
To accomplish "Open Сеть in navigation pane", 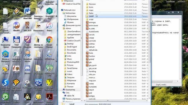I will click(67, 93).
